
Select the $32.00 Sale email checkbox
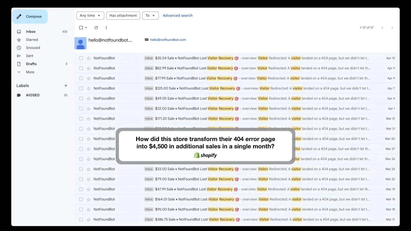coord(81,108)
